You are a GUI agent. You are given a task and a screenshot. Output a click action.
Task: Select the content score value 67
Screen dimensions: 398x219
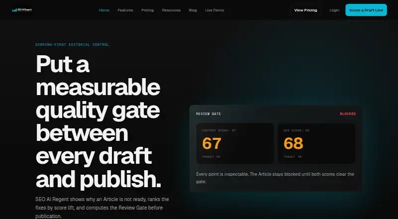(212, 143)
